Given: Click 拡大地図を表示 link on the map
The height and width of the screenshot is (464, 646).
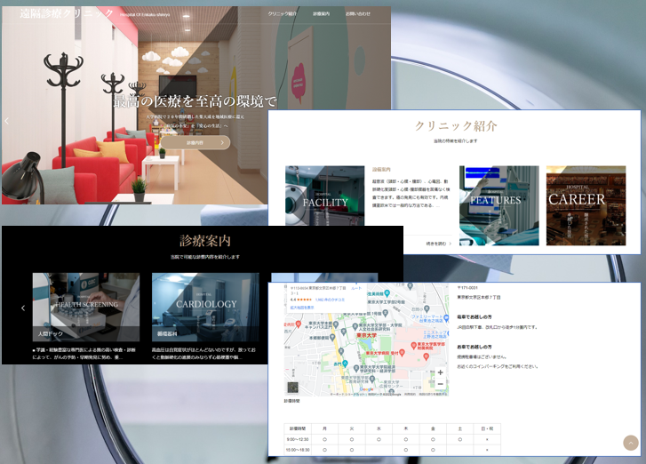Looking at the screenshot, I should pyautogui.click(x=302, y=308).
